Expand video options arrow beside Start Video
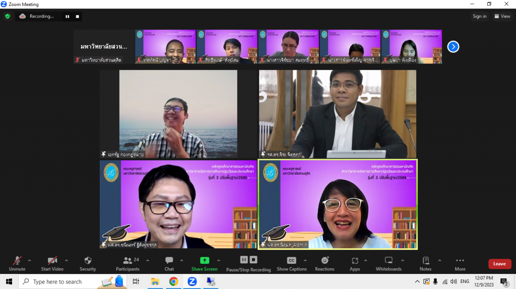 pyautogui.click(x=67, y=260)
